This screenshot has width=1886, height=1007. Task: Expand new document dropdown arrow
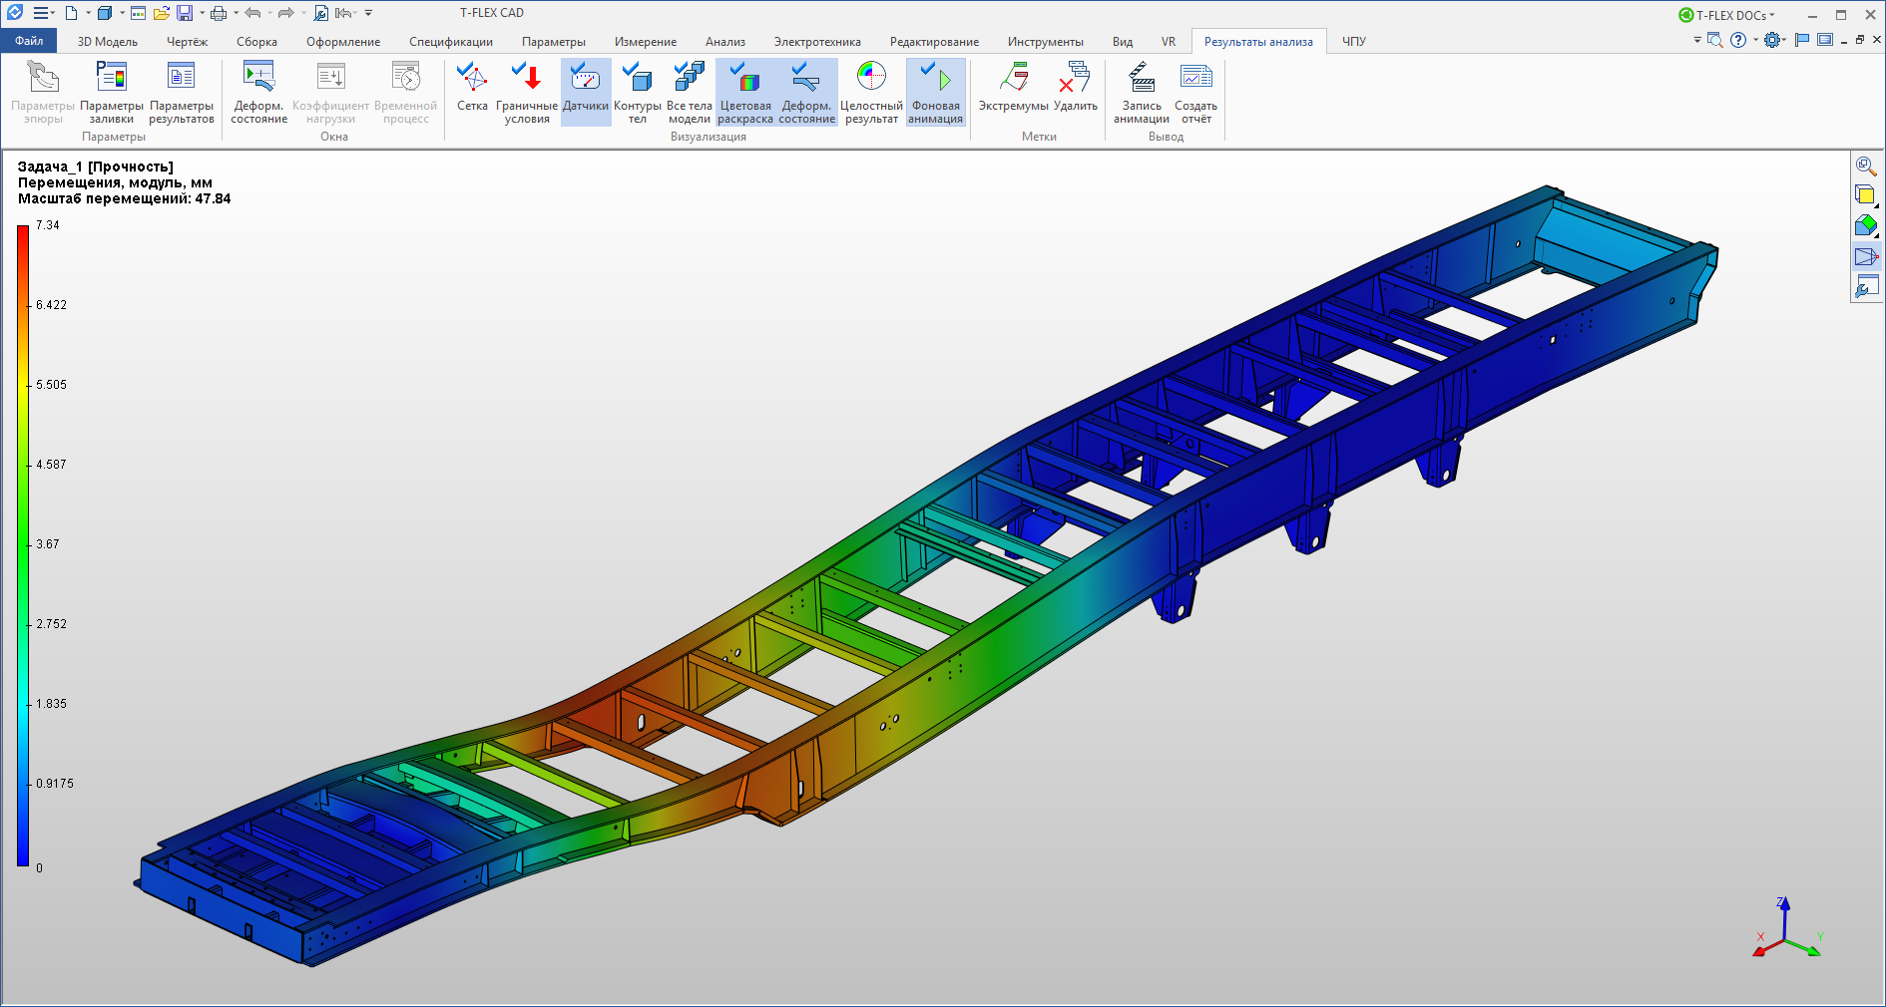(x=89, y=13)
